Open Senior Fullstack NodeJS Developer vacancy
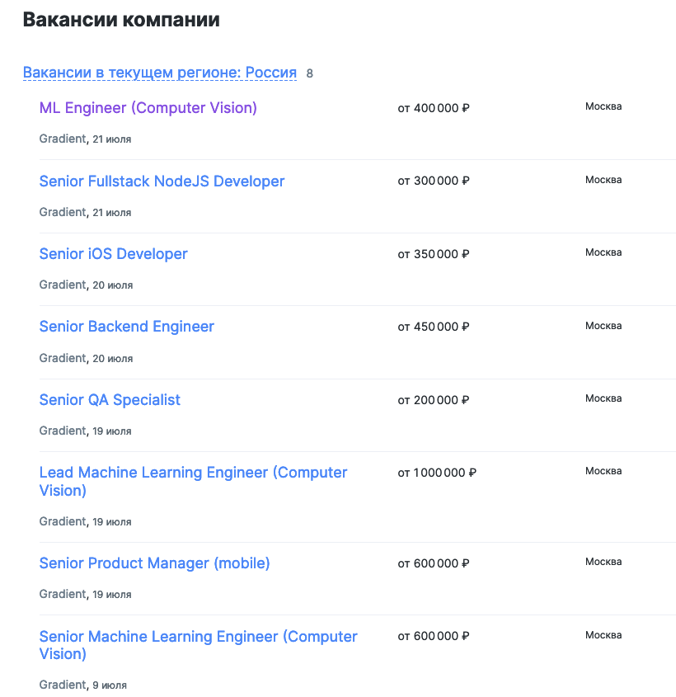 pos(162,181)
